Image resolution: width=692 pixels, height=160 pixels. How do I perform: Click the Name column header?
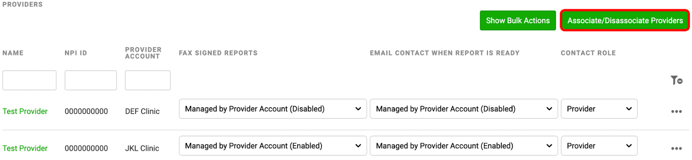click(13, 53)
